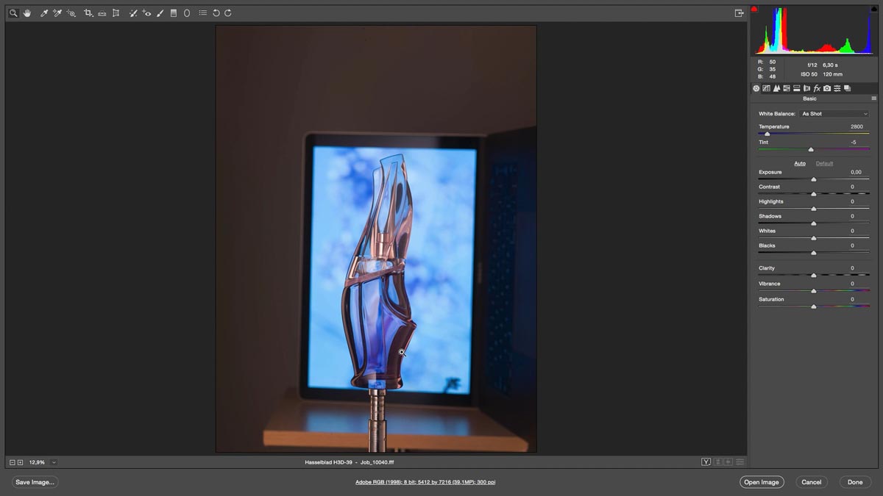Swap Before/After settings icon
The image size is (883, 496).
(x=717, y=461)
